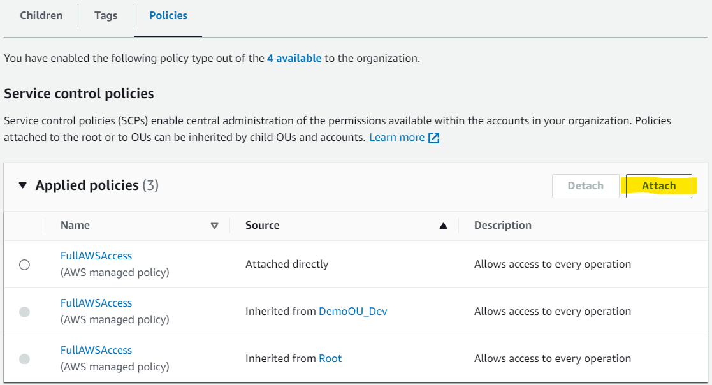The image size is (712, 385).
Task: Click the Detach button
Action: click(x=585, y=185)
